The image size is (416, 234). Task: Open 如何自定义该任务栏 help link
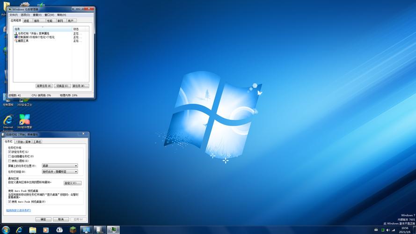[x=19, y=211]
